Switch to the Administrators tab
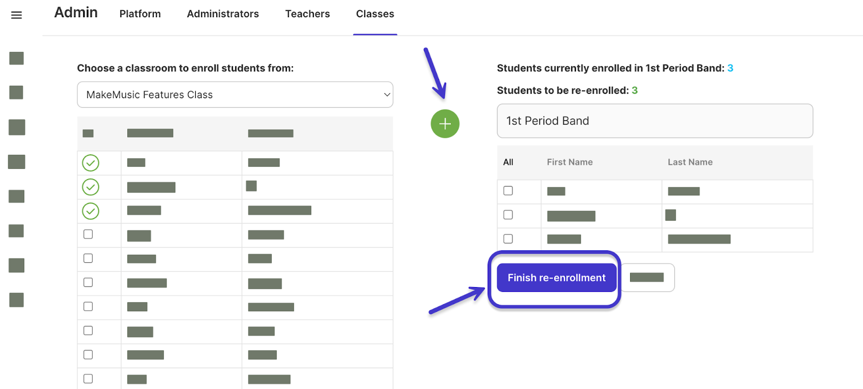This screenshot has width=863, height=389. tap(223, 14)
